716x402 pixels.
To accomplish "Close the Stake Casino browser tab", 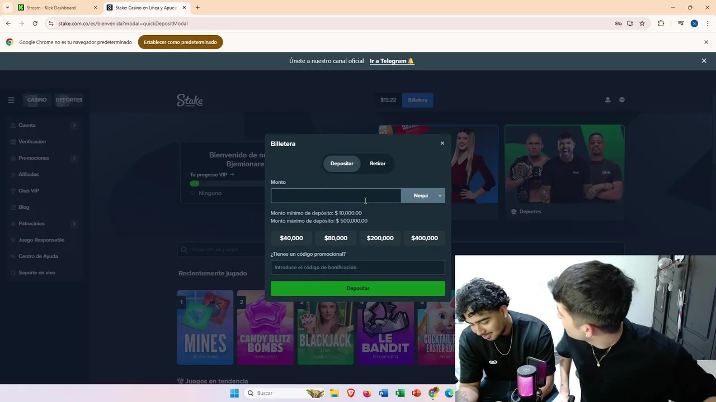I will pyautogui.click(x=184, y=8).
